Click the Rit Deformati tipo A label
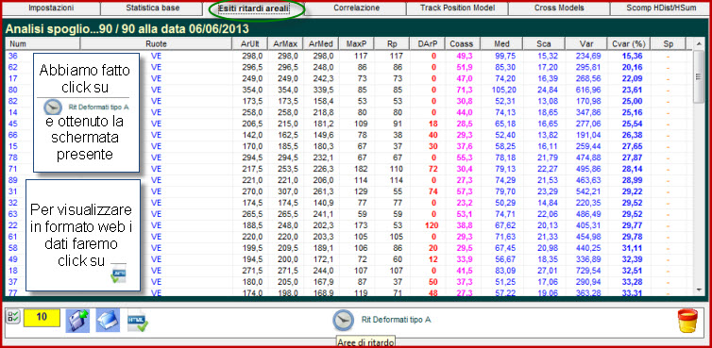Image resolution: width=712 pixels, height=348 pixels. coord(396,320)
